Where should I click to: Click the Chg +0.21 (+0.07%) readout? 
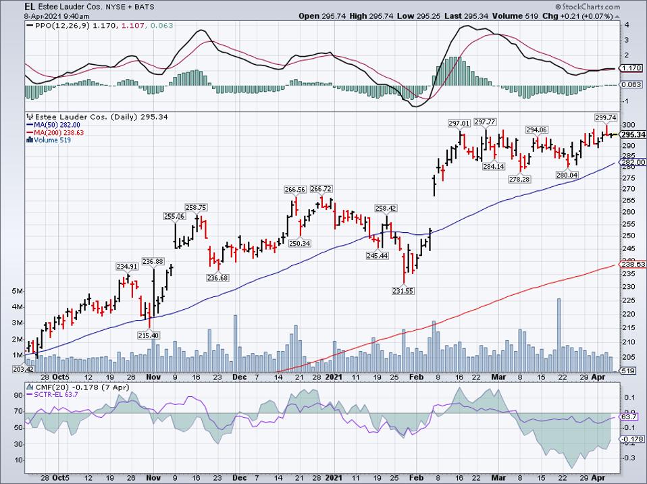coord(577,16)
